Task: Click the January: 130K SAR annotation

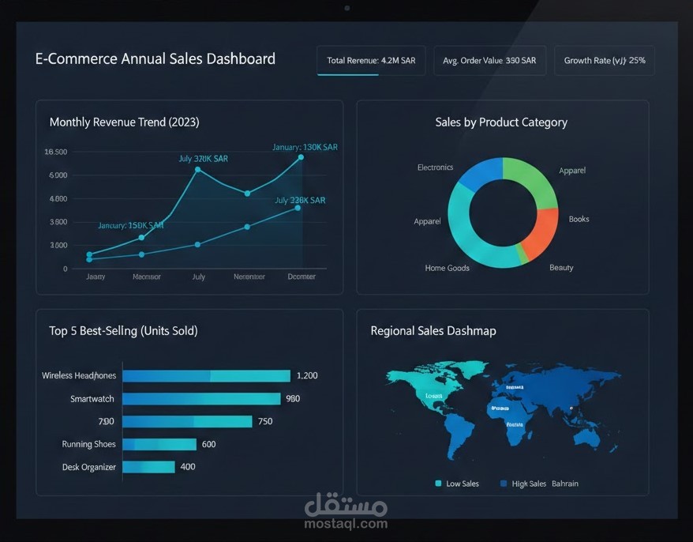Action: [303, 147]
